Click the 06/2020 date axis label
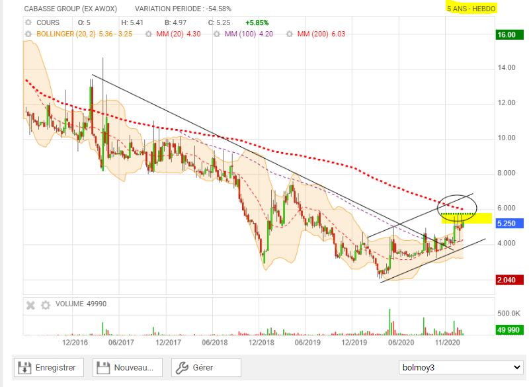 401,343
